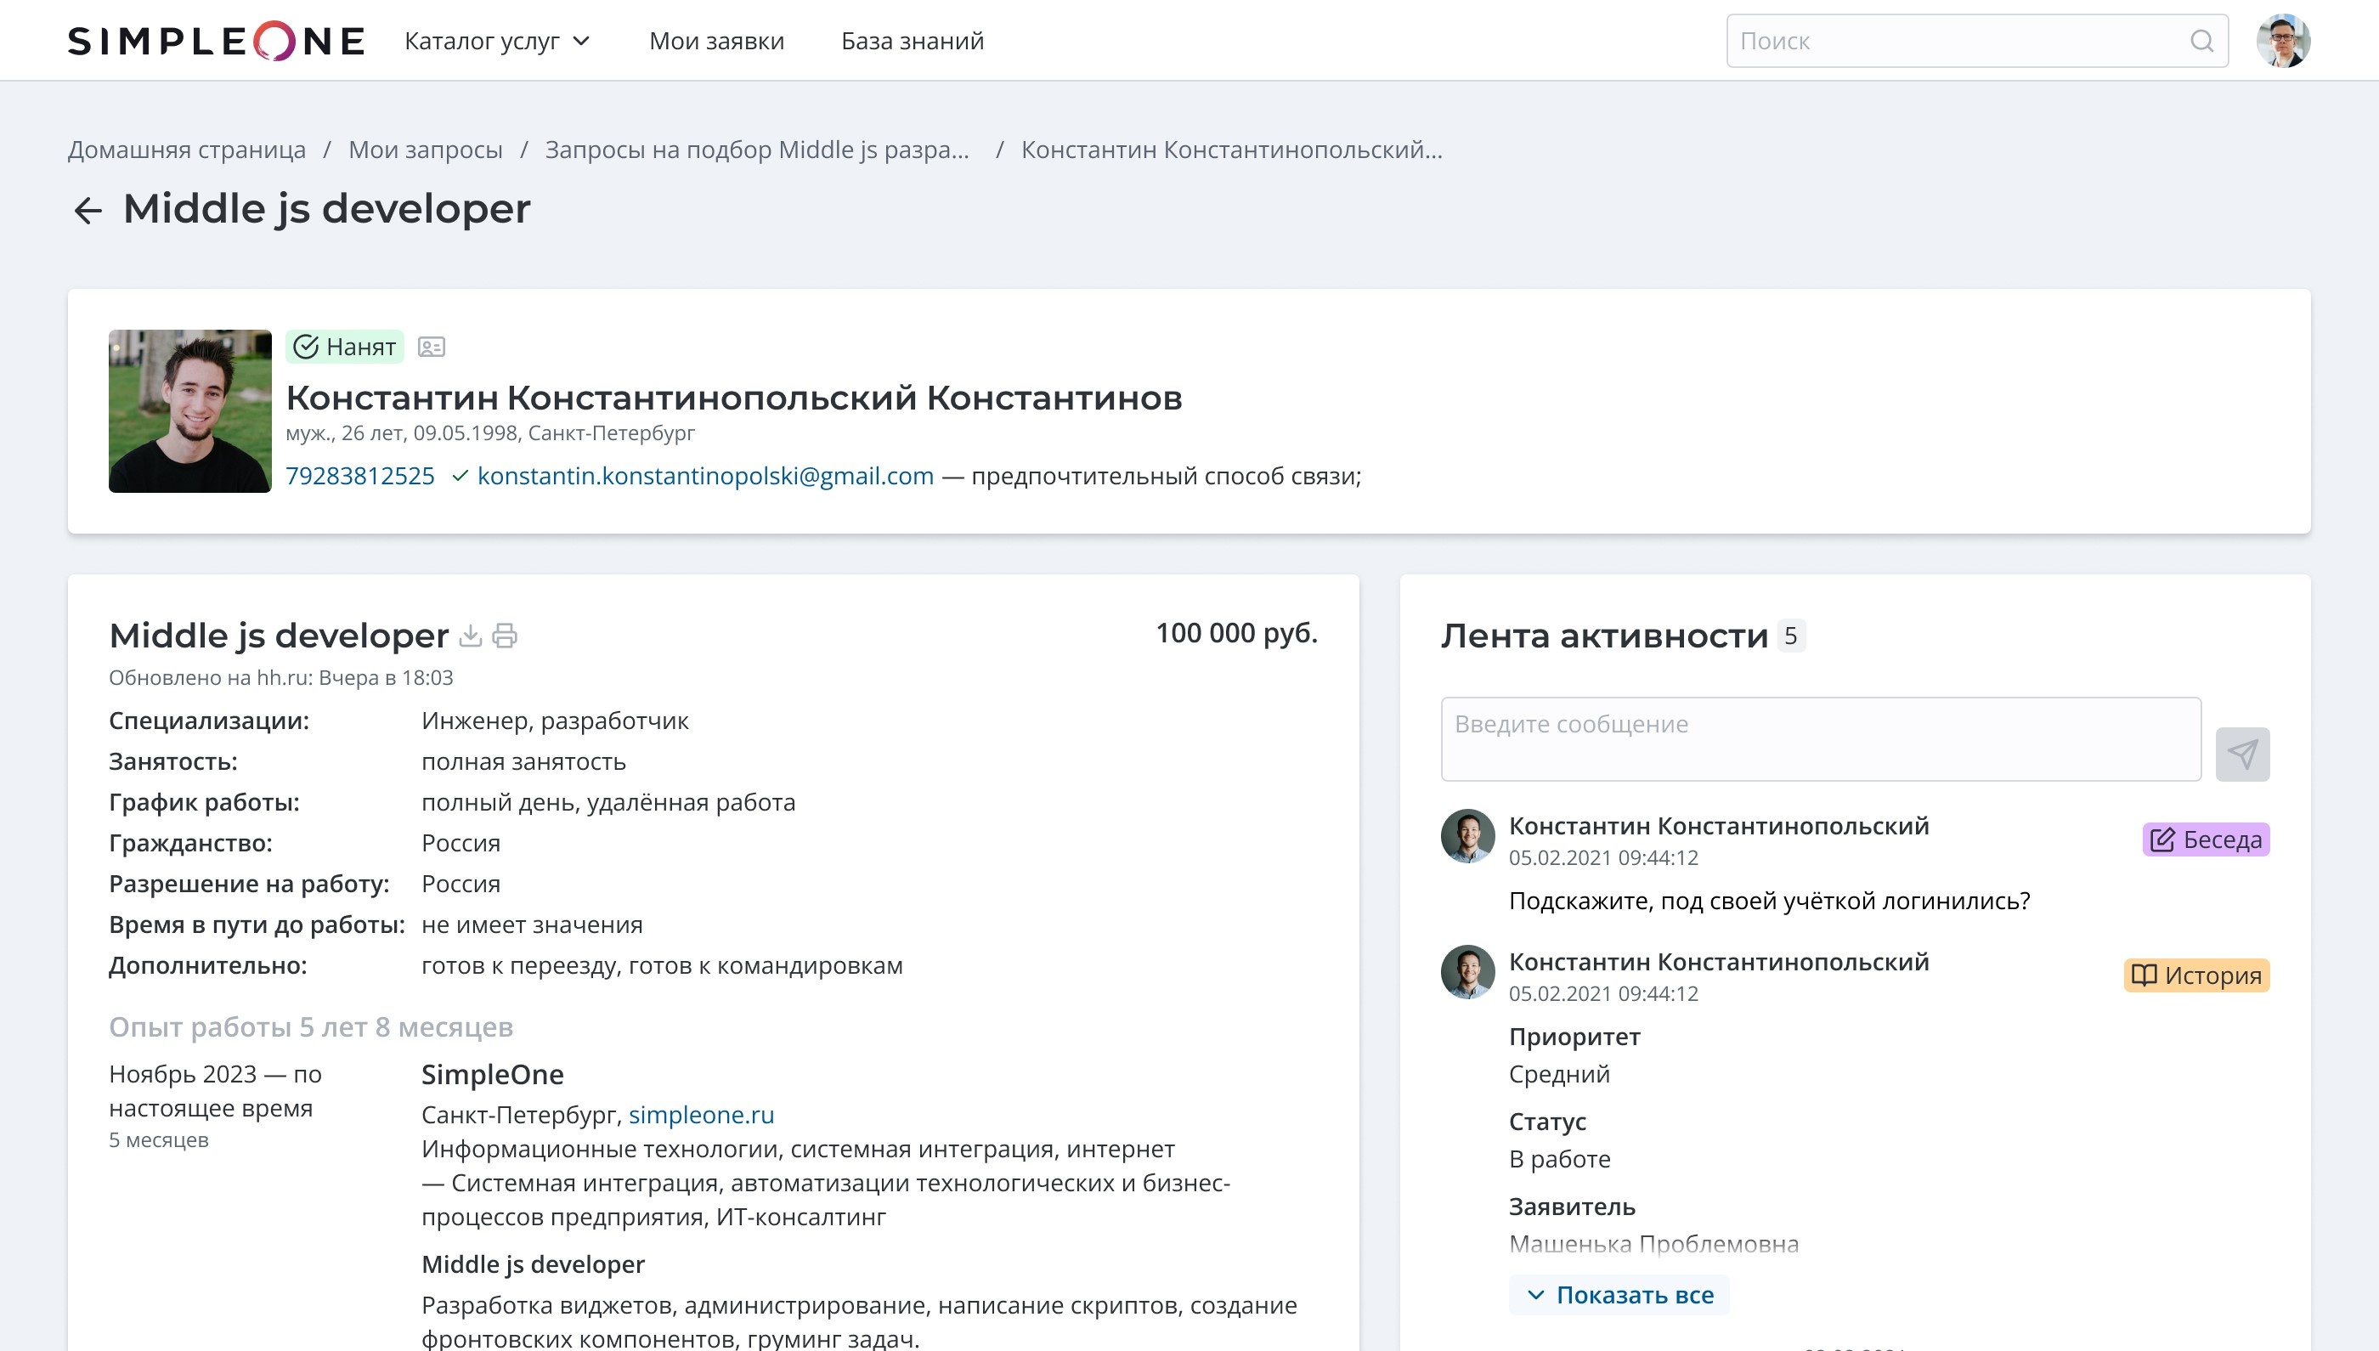Go to the База знаний menu item
Image resolution: width=2379 pixels, height=1351 pixels.
(x=912, y=41)
